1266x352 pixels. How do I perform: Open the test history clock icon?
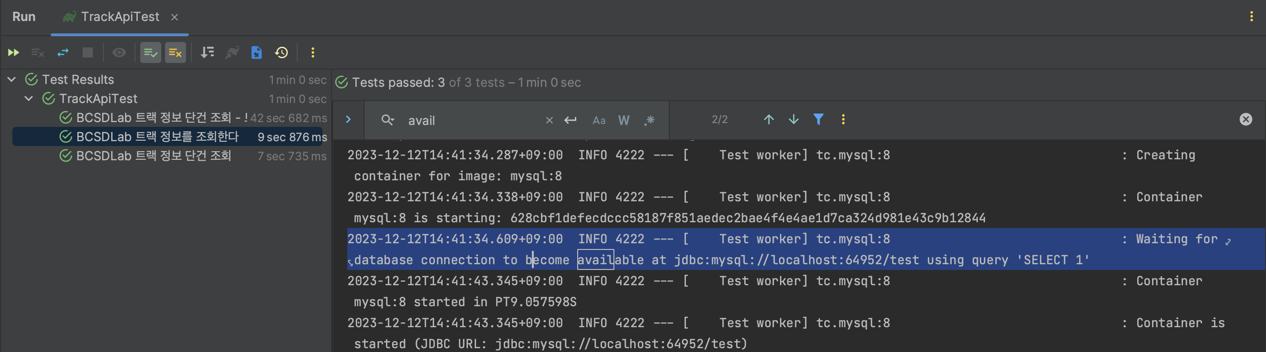(x=281, y=52)
